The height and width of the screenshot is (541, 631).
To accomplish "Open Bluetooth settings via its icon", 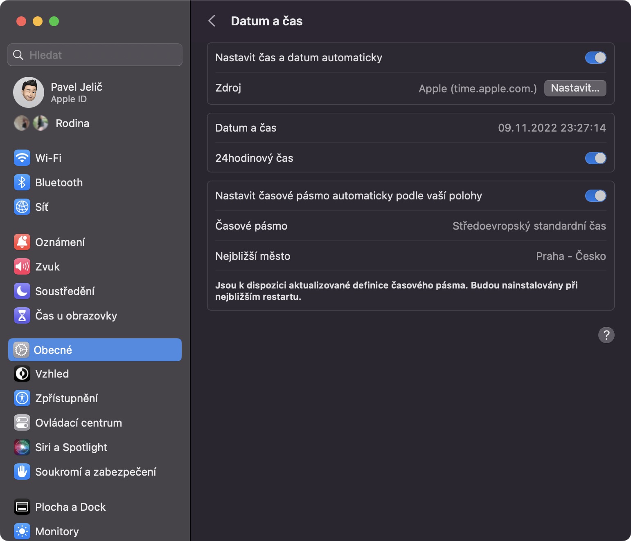I will point(22,183).
